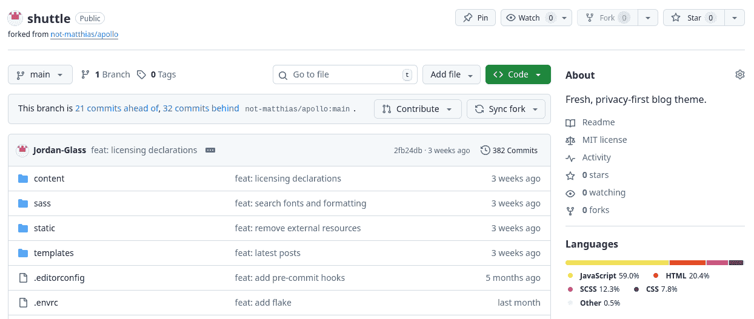Image resolution: width=754 pixels, height=319 pixels.
Task: Click the HTML 20.4% language entry
Action: [x=681, y=275]
